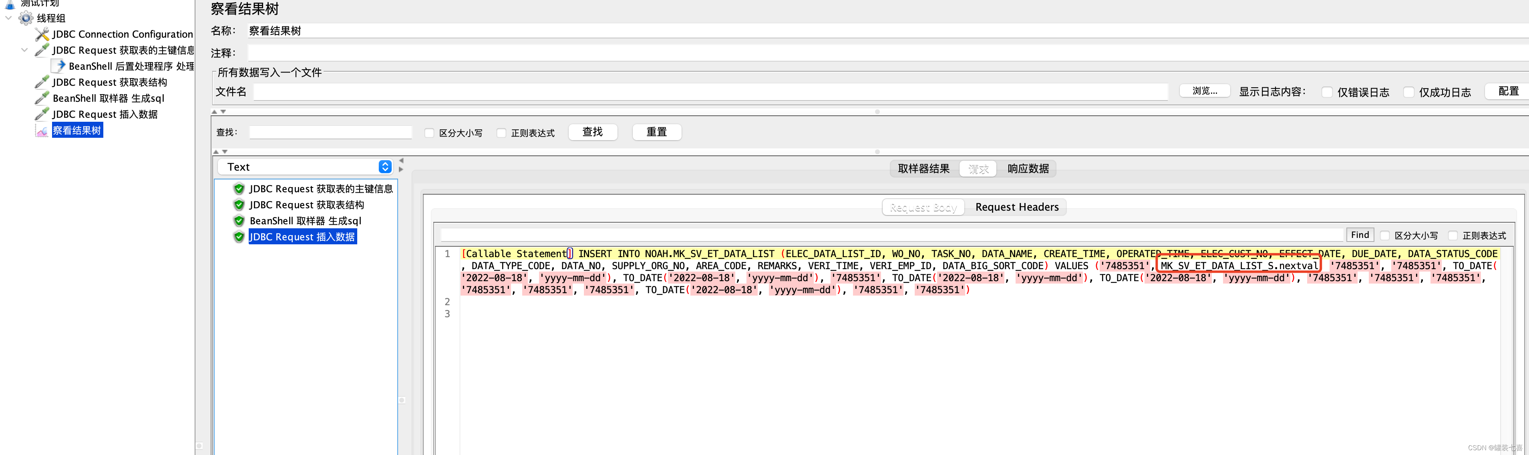This screenshot has width=1529, height=455.
Task: Click the pipette icon of JDBC Request 获取表结构 in the tree
Action: tap(42, 82)
